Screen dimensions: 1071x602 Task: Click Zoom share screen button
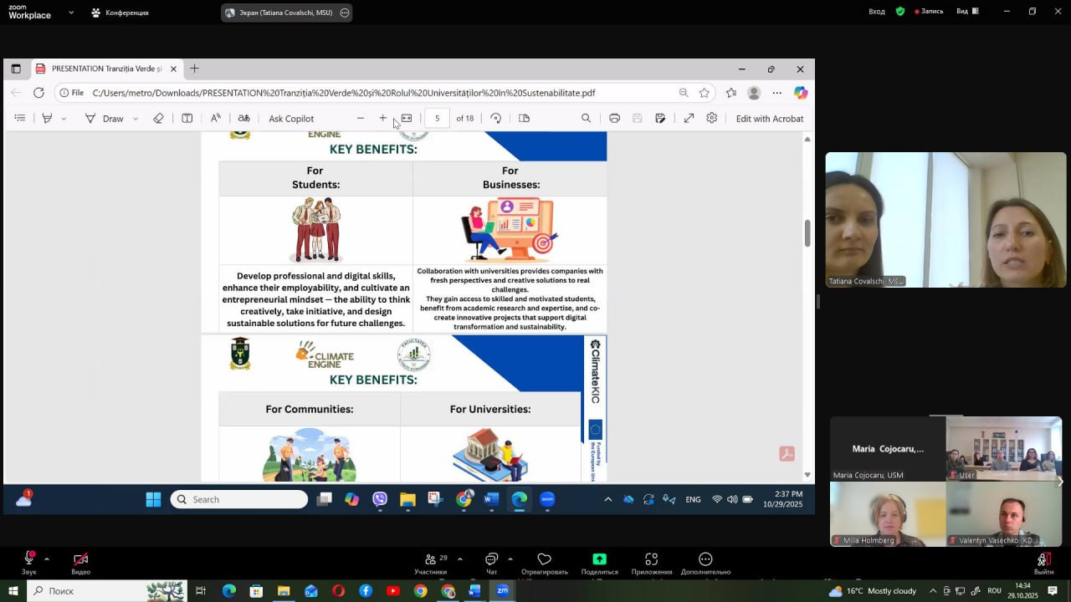point(599,563)
